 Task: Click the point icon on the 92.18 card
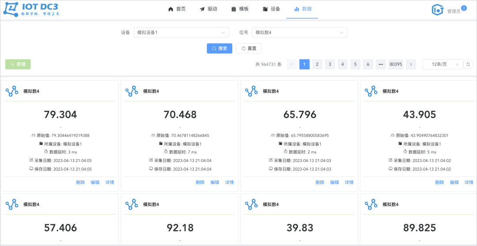pos(132,205)
